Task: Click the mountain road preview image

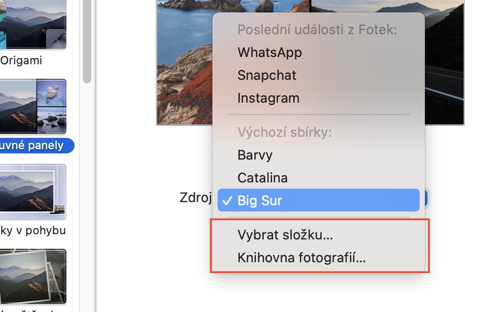Action: coord(445,62)
